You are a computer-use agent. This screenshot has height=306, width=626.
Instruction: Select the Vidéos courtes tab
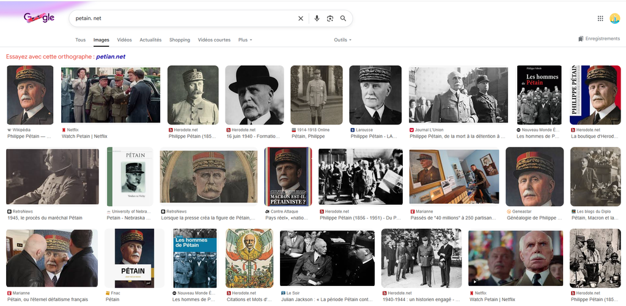coord(214,40)
